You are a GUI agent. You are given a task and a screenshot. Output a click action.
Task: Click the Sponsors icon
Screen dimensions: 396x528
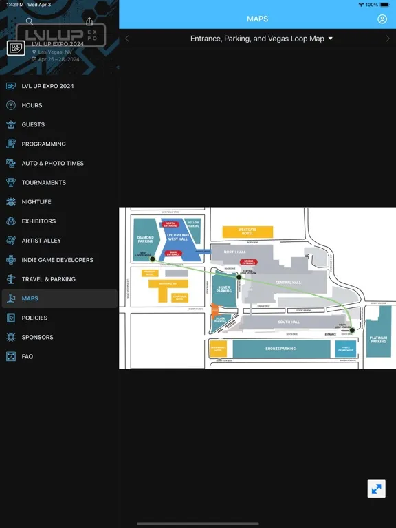(11, 337)
